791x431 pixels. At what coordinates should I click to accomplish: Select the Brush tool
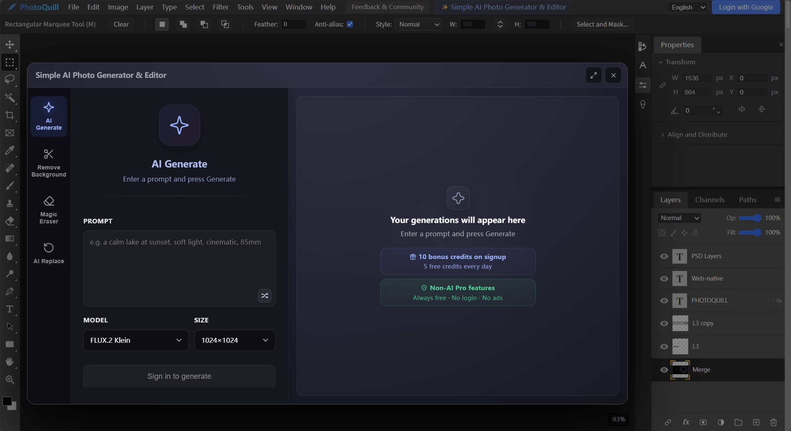[10, 186]
